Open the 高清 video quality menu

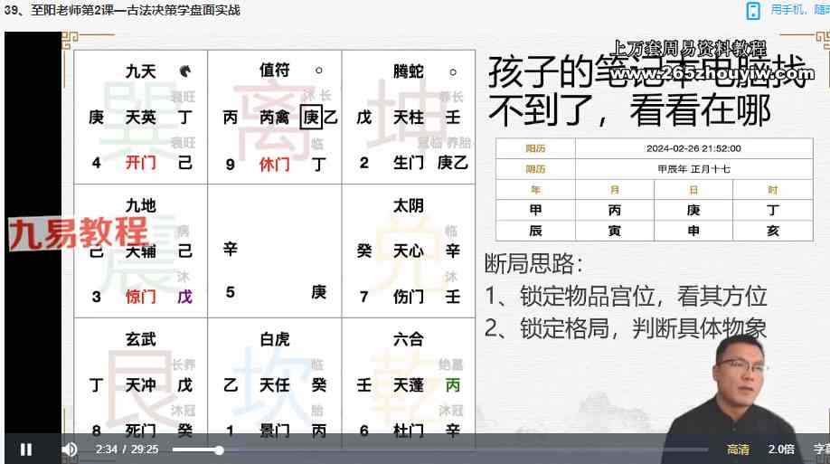738,450
